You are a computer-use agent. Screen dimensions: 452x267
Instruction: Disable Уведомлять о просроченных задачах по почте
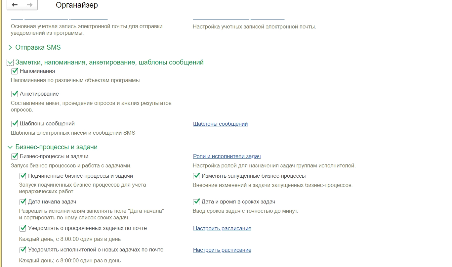23,228
